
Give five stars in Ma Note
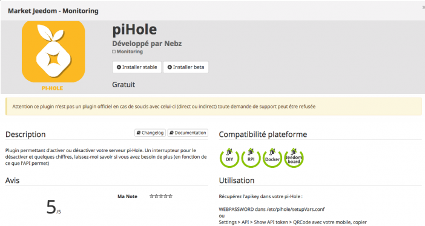tap(170, 196)
